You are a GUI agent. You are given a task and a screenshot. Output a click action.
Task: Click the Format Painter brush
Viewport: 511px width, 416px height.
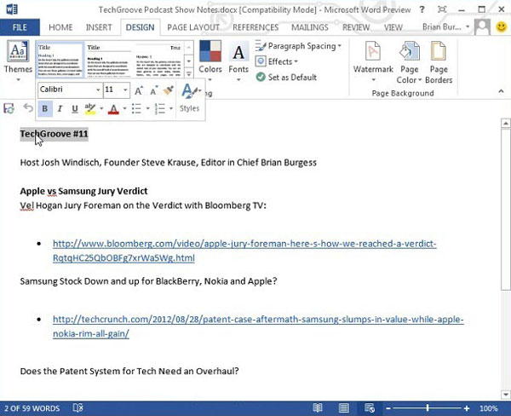[168, 90]
